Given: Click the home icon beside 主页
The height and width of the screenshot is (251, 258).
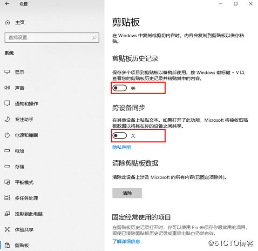Looking at the screenshot, I should point(7,22).
